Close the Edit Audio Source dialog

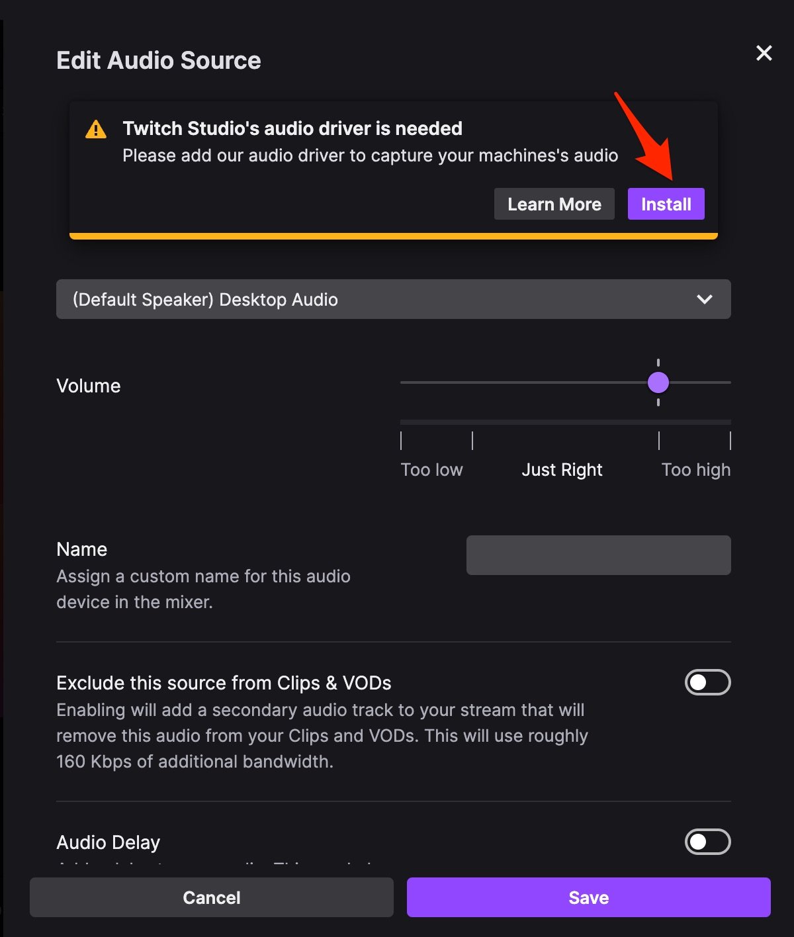[x=764, y=53]
